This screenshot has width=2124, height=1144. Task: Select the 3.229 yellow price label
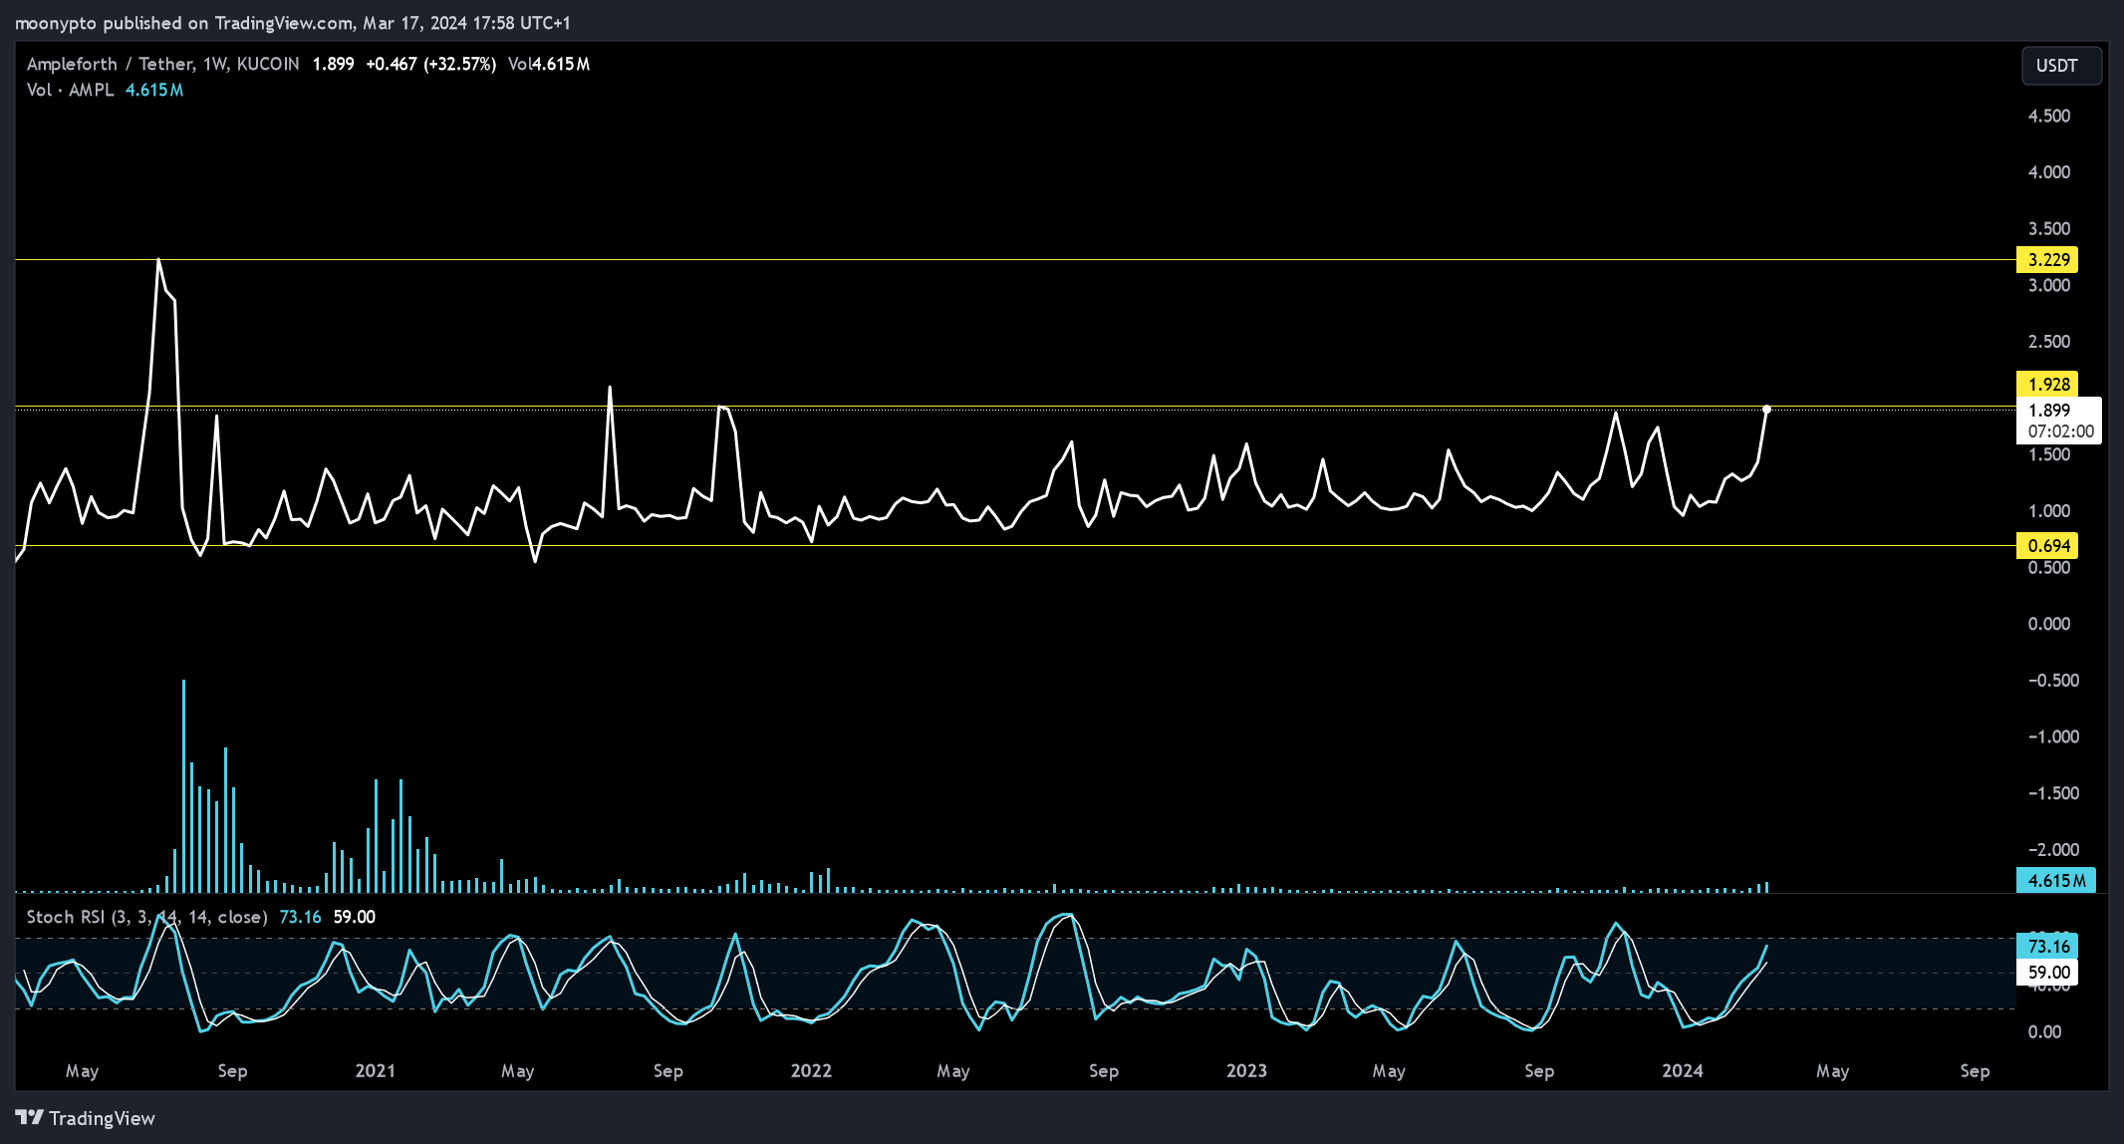2048,260
